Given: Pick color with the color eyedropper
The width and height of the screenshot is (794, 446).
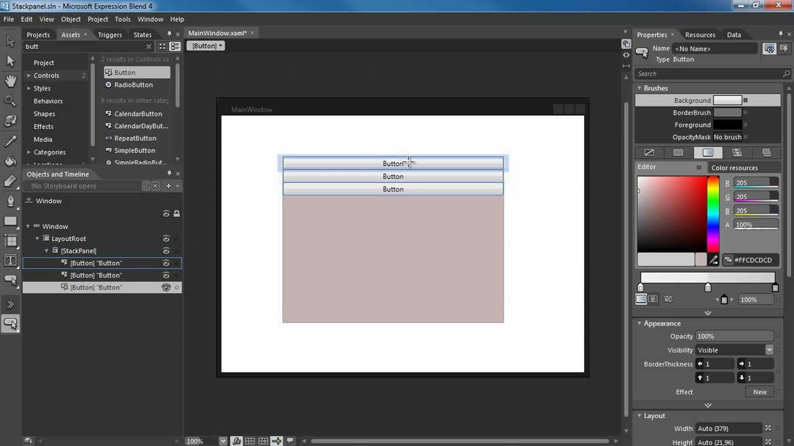Looking at the screenshot, I should pyautogui.click(x=714, y=260).
